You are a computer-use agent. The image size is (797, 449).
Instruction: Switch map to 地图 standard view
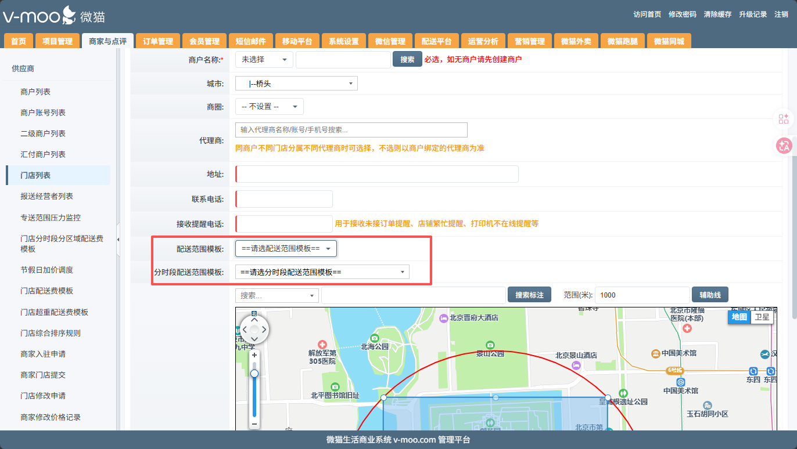(739, 317)
